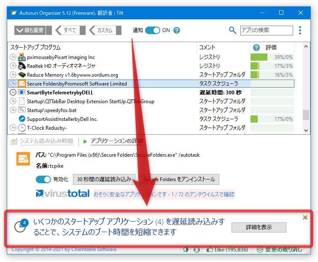Switch to システム読み込み時間 tab
The height and width of the screenshot is (262, 318).
coord(46,141)
